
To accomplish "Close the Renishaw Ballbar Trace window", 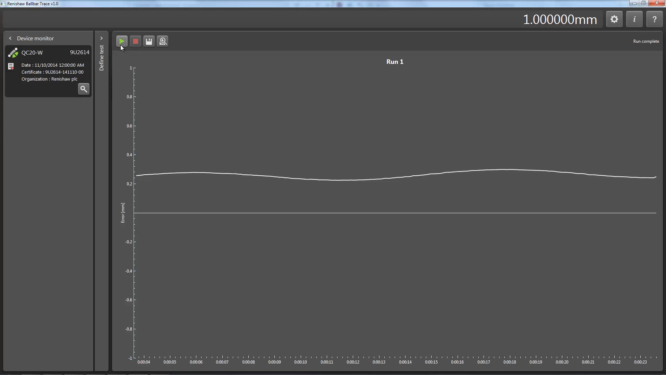I will coord(657,3).
